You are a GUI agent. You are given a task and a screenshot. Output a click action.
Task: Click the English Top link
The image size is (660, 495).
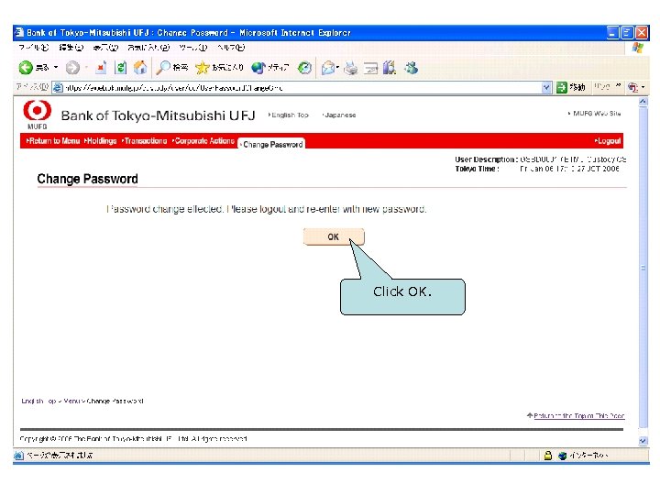289,115
